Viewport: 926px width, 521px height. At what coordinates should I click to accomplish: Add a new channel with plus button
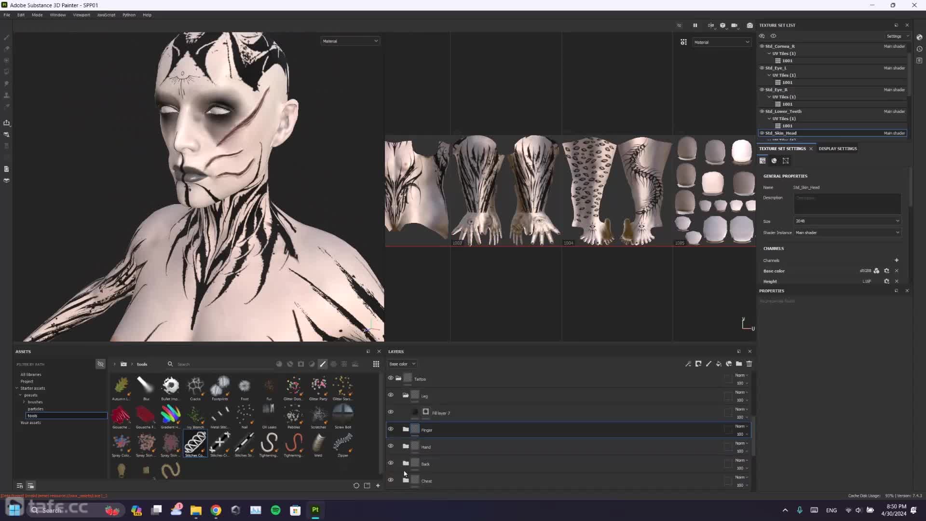(897, 260)
